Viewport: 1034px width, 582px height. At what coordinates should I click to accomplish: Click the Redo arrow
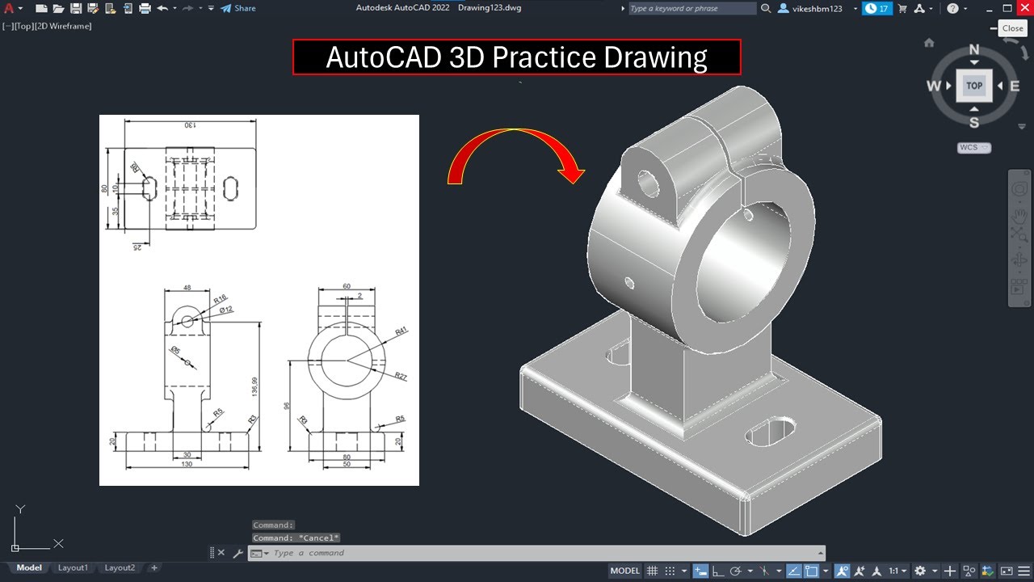187,8
